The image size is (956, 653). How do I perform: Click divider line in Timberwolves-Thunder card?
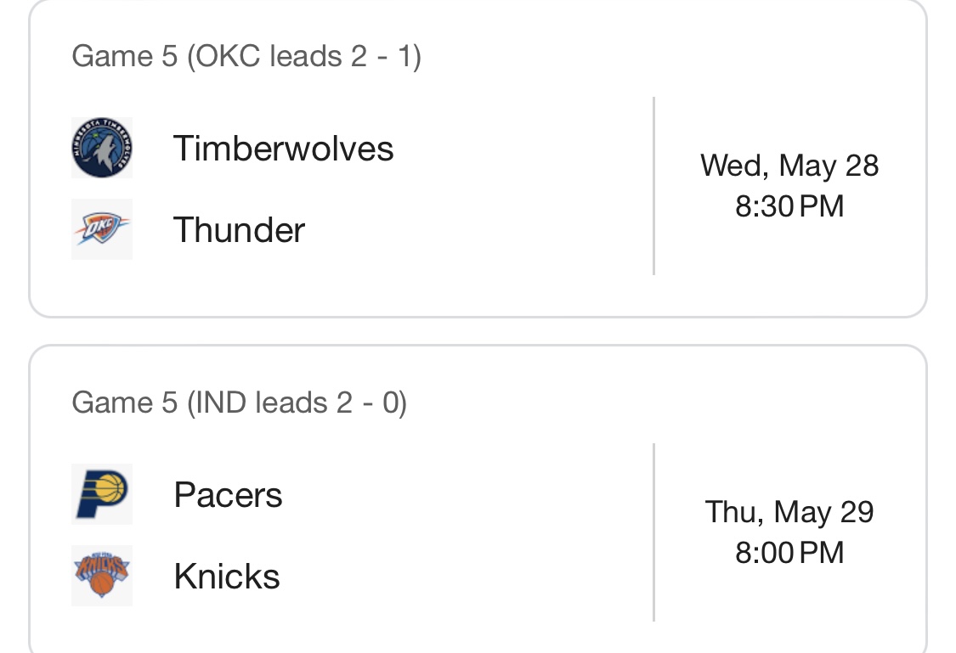pyautogui.click(x=653, y=186)
